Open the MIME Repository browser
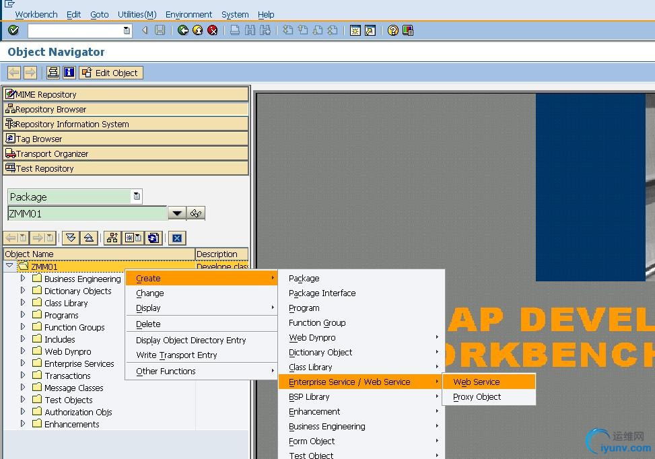 point(126,94)
